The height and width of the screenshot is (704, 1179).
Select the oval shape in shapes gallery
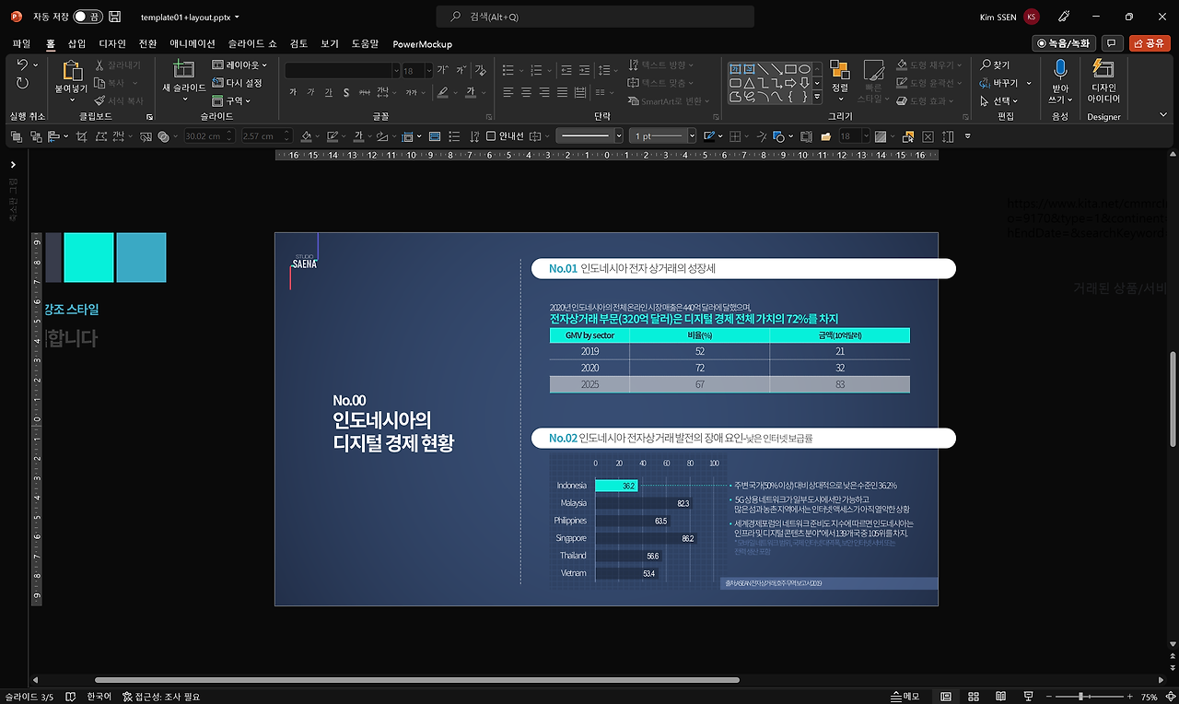click(x=804, y=69)
